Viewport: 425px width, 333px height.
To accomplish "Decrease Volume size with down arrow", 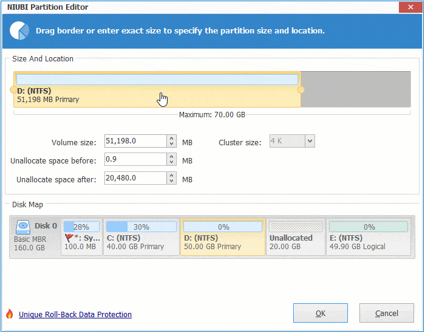I will (171, 145).
